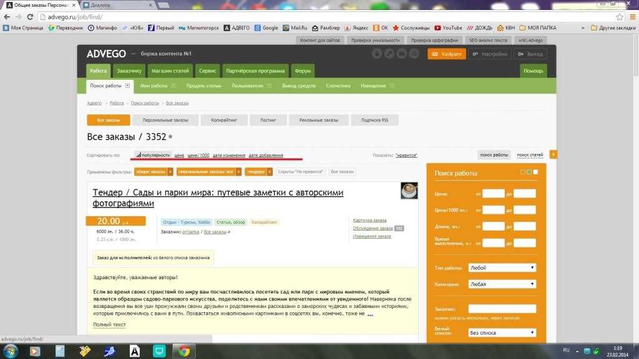Open the Карточка заказа link
Image resolution: width=639 pixels, height=359 pixels.
[369, 220]
